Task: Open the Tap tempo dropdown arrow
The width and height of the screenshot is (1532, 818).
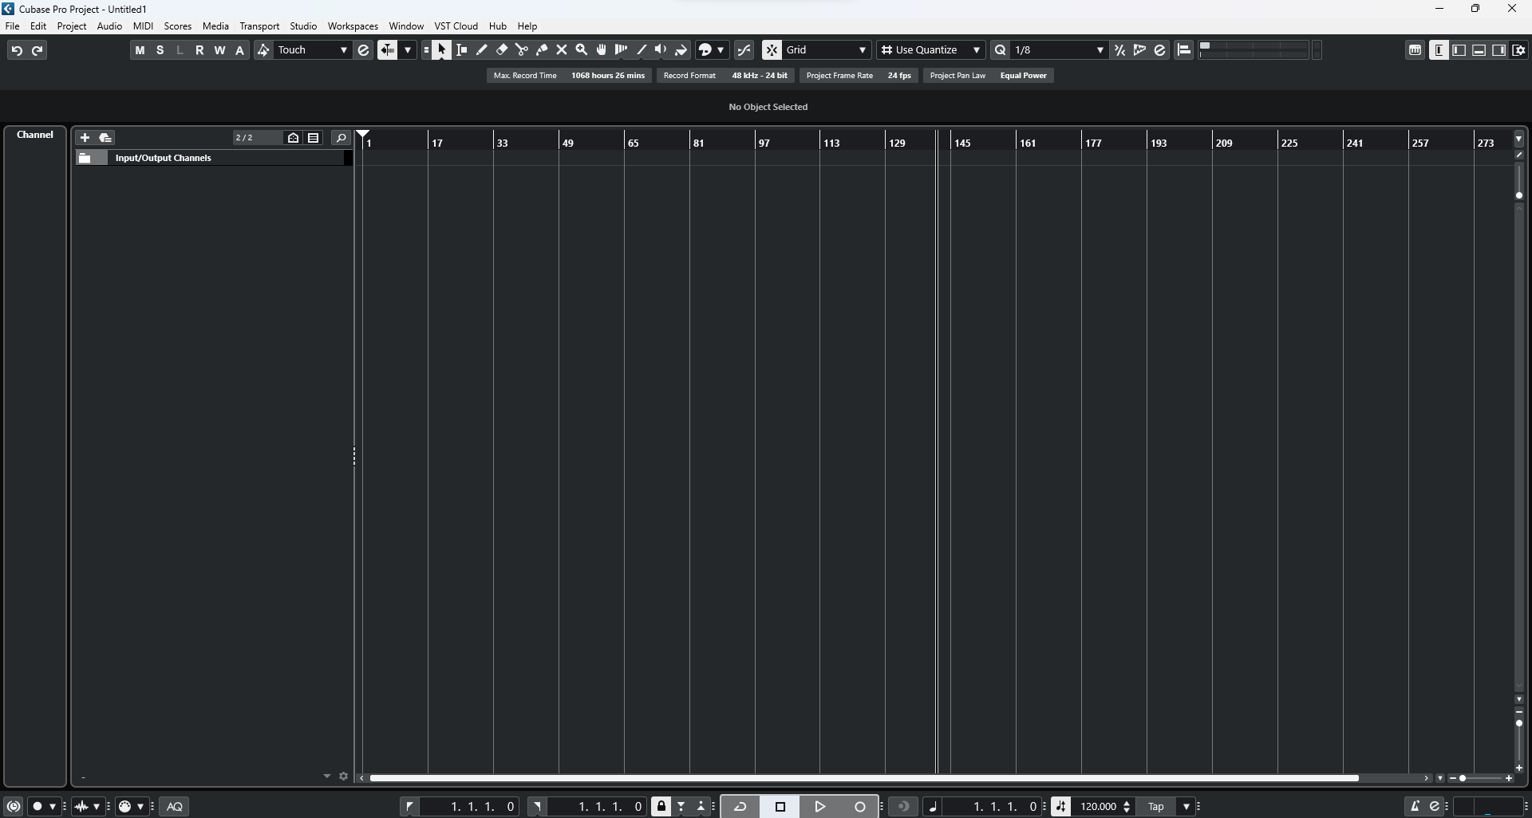Action: pos(1187,807)
